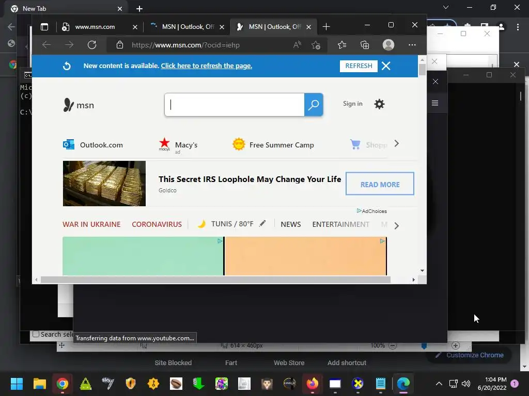Click the MSN search input field
529x396 pixels.
tap(235, 105)
